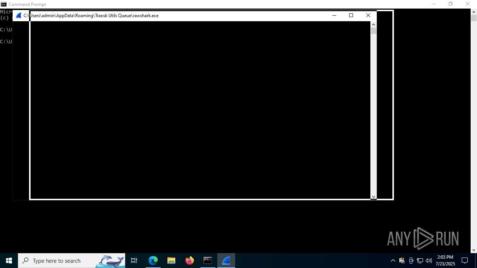Click the Meet Now tray icon
This screenshot has width=477, height=268.
[411, 261]
